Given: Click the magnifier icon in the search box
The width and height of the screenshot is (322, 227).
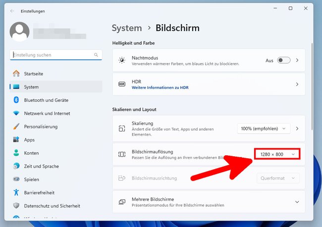Looking at the screenshot, I should click(x=96, y=55).
